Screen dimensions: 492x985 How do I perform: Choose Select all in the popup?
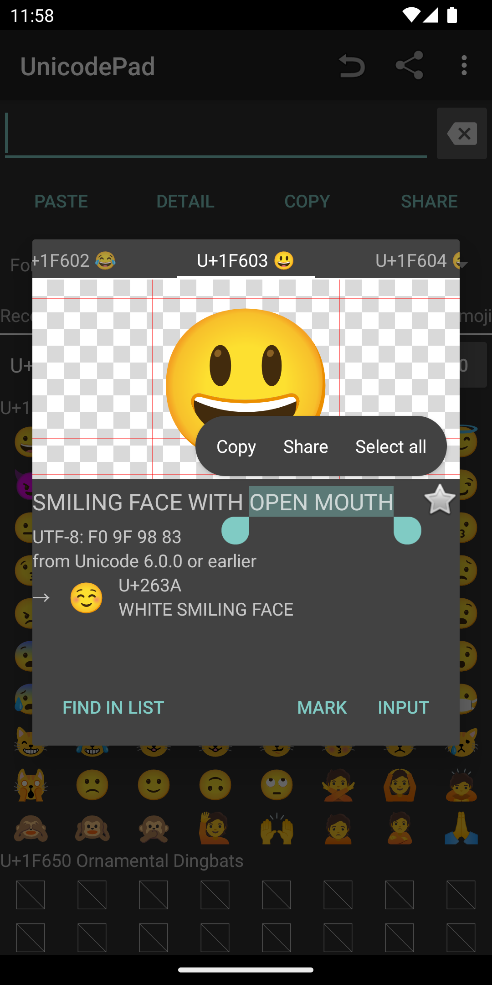(390, 446)
